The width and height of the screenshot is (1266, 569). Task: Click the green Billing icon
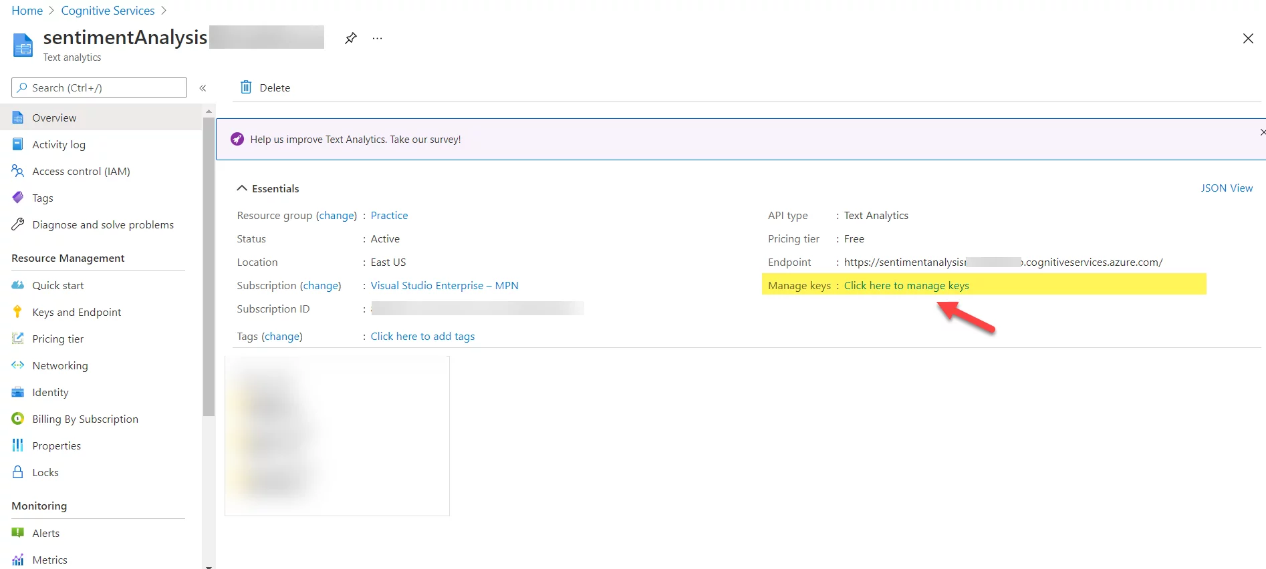[18, 419]
